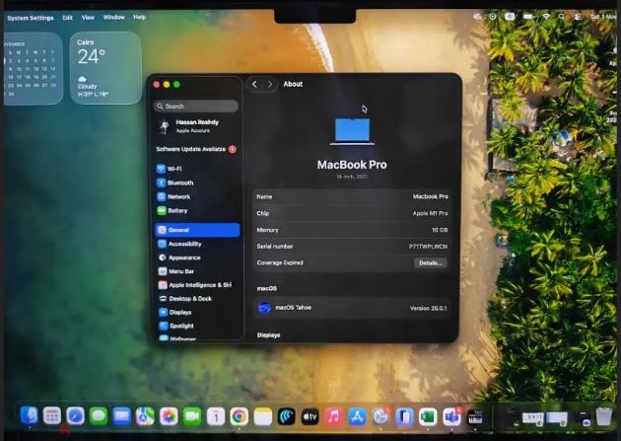621x441 pixels.
Task: Open Hassan Roshdy Apple Account
Action: [195, 126]
